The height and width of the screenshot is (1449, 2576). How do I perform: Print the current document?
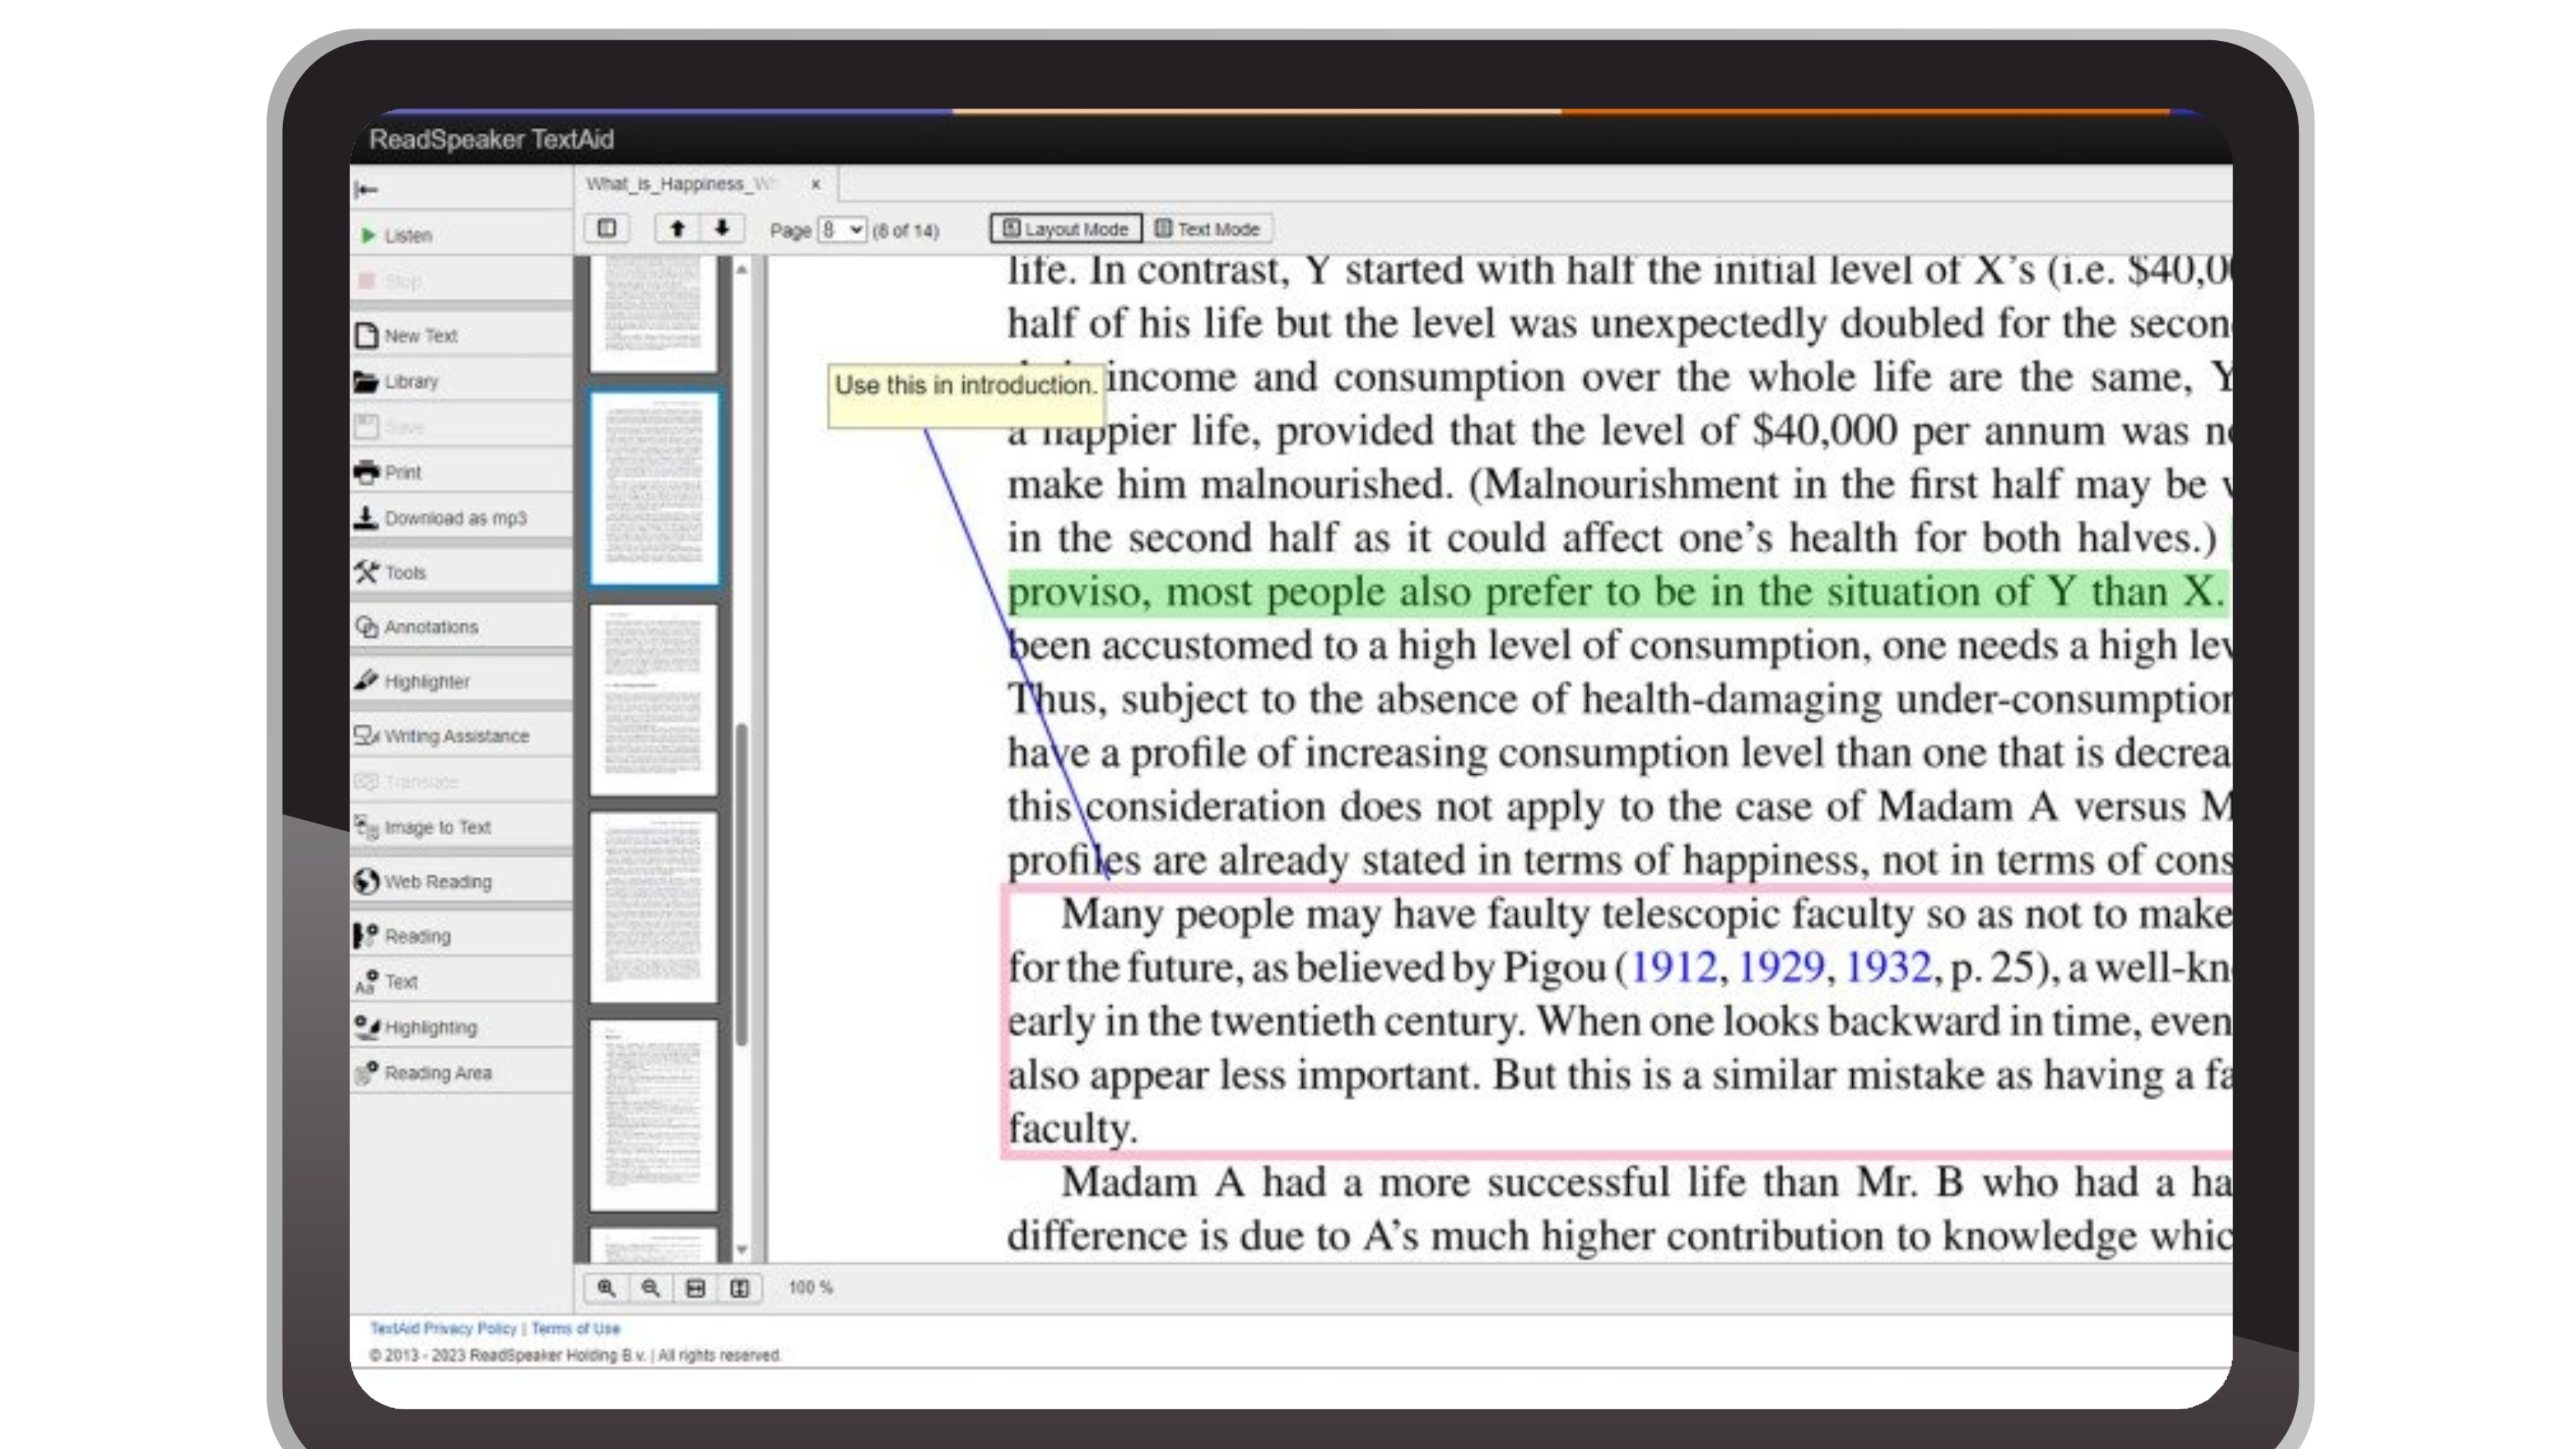461,472
